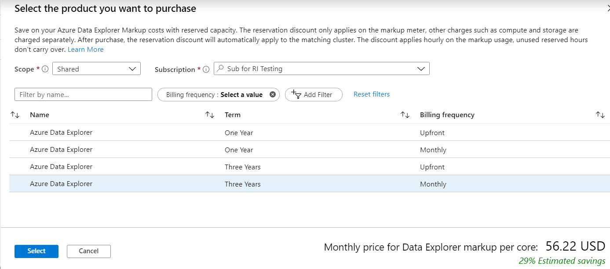
Task: Click the blue Select button
Action: [37, 251]
